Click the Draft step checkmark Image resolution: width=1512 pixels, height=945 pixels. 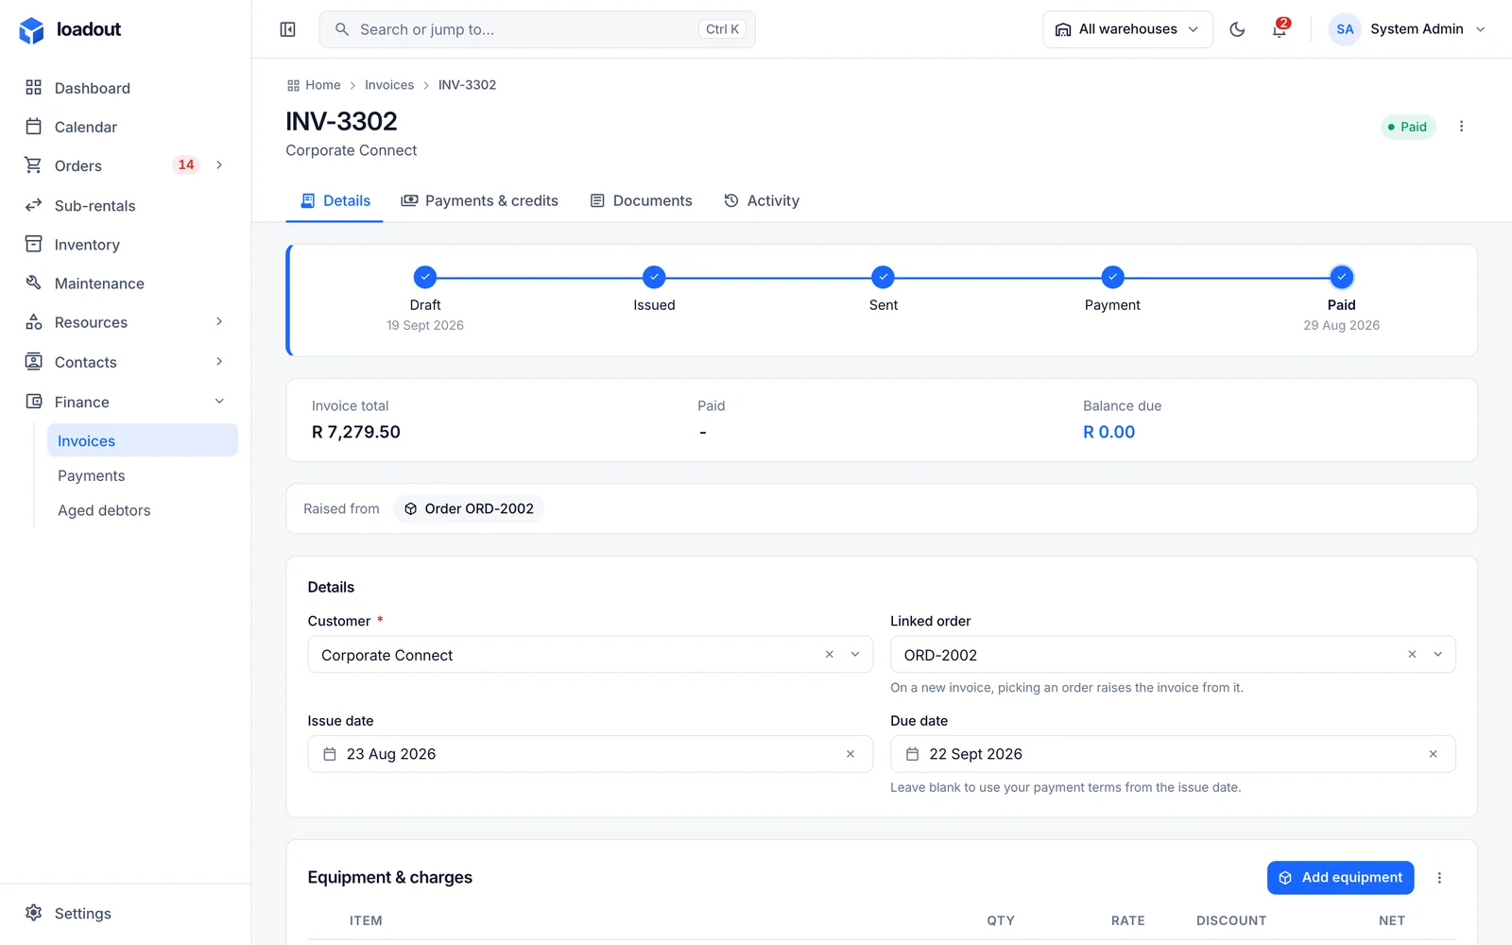click(425, 277)
